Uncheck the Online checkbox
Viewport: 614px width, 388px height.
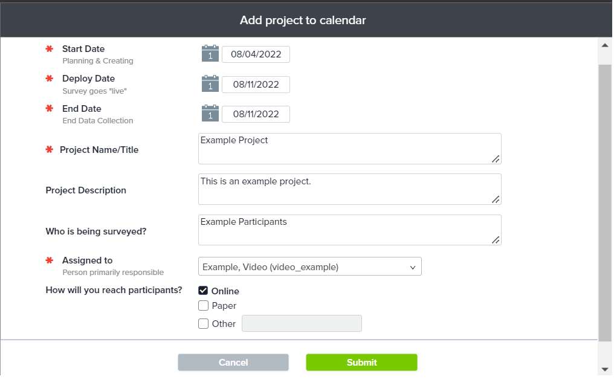(203, 291)
